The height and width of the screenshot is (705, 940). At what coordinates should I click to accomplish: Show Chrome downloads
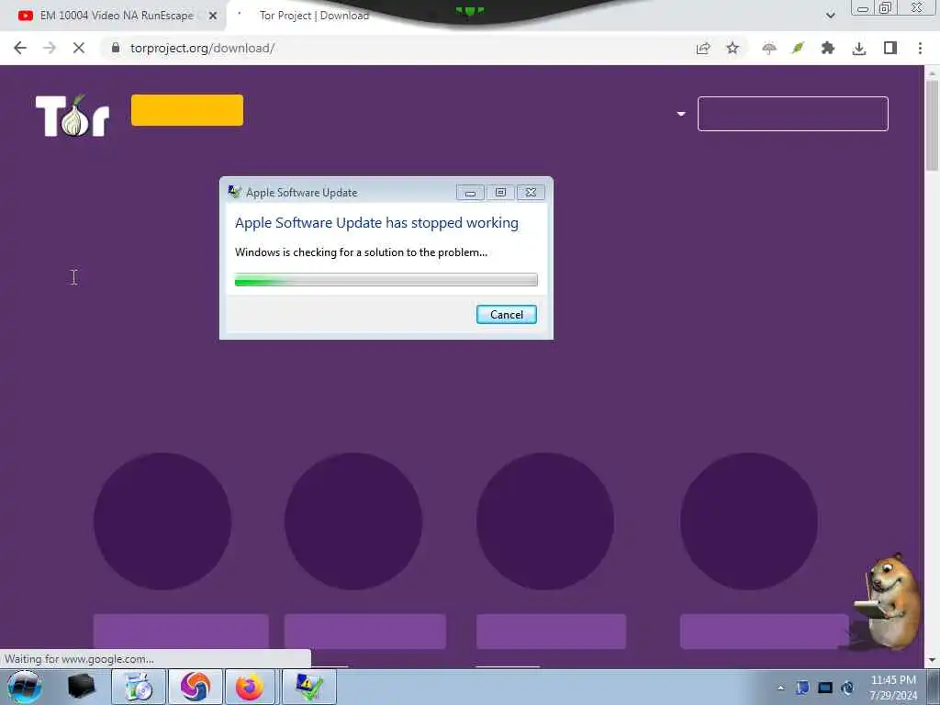pos(859,49)
